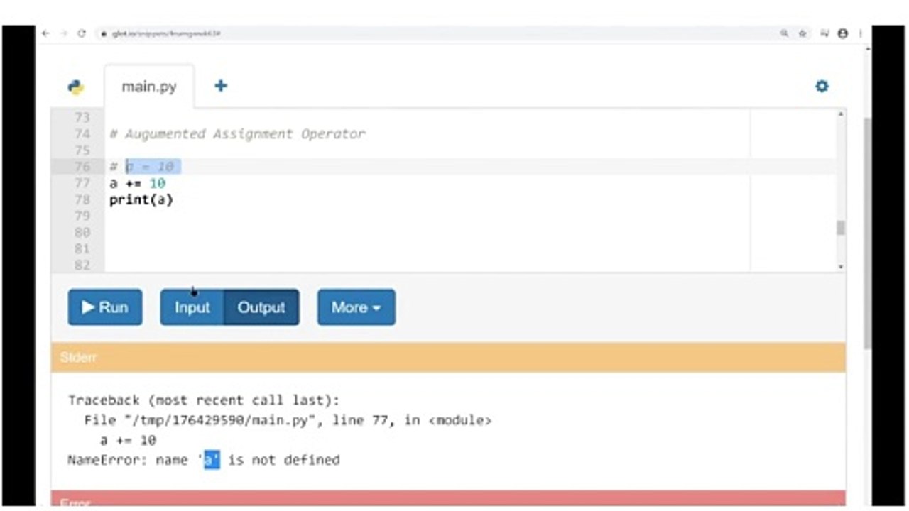Go back in the browser
The width and height of the screenshot is (909, 511).
pos(46,33)
